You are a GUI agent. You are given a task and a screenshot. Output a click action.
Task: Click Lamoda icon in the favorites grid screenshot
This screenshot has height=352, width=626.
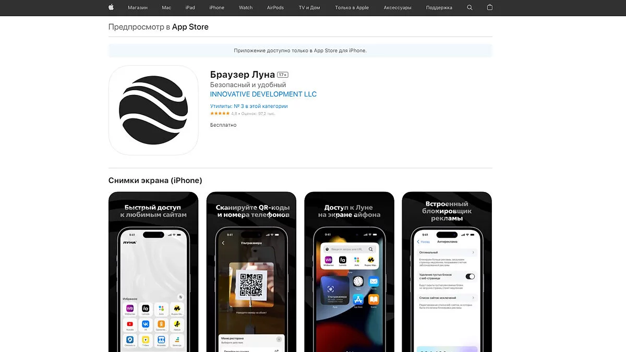[x=146, y=308]
